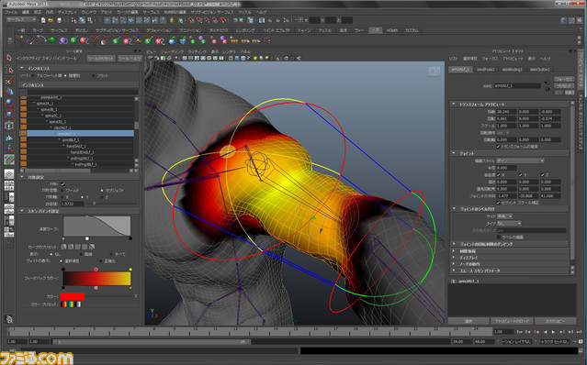Open the ファイル menu
Screen dimensions: 587x365
pyautogui.click(x=11, y=12)
